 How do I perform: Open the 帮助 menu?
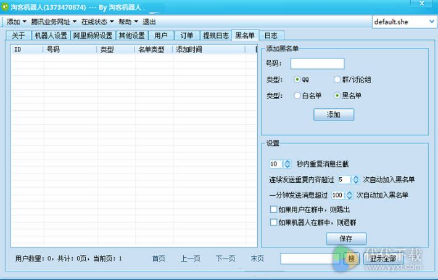tap(128, 22)
